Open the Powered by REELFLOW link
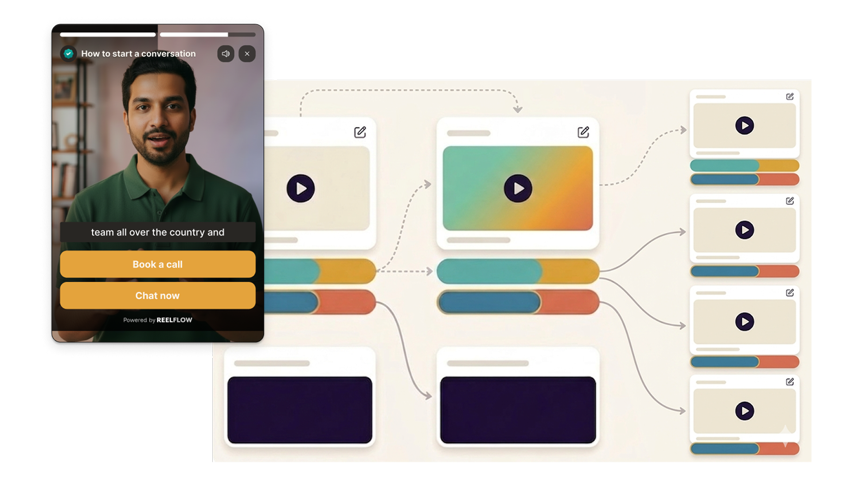The width and height of the screenshot is (851, 478). point(157,320)
